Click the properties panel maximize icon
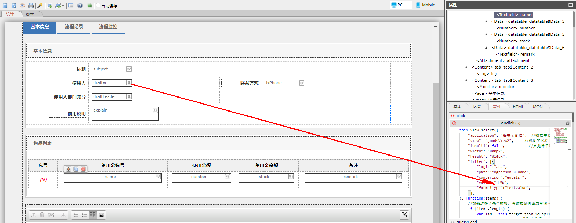The height and width of the screenshot is (223, 576). pos(571,5)
